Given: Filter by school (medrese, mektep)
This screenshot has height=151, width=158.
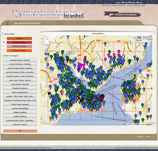Looking at the screenshot, I should (20, 64).
